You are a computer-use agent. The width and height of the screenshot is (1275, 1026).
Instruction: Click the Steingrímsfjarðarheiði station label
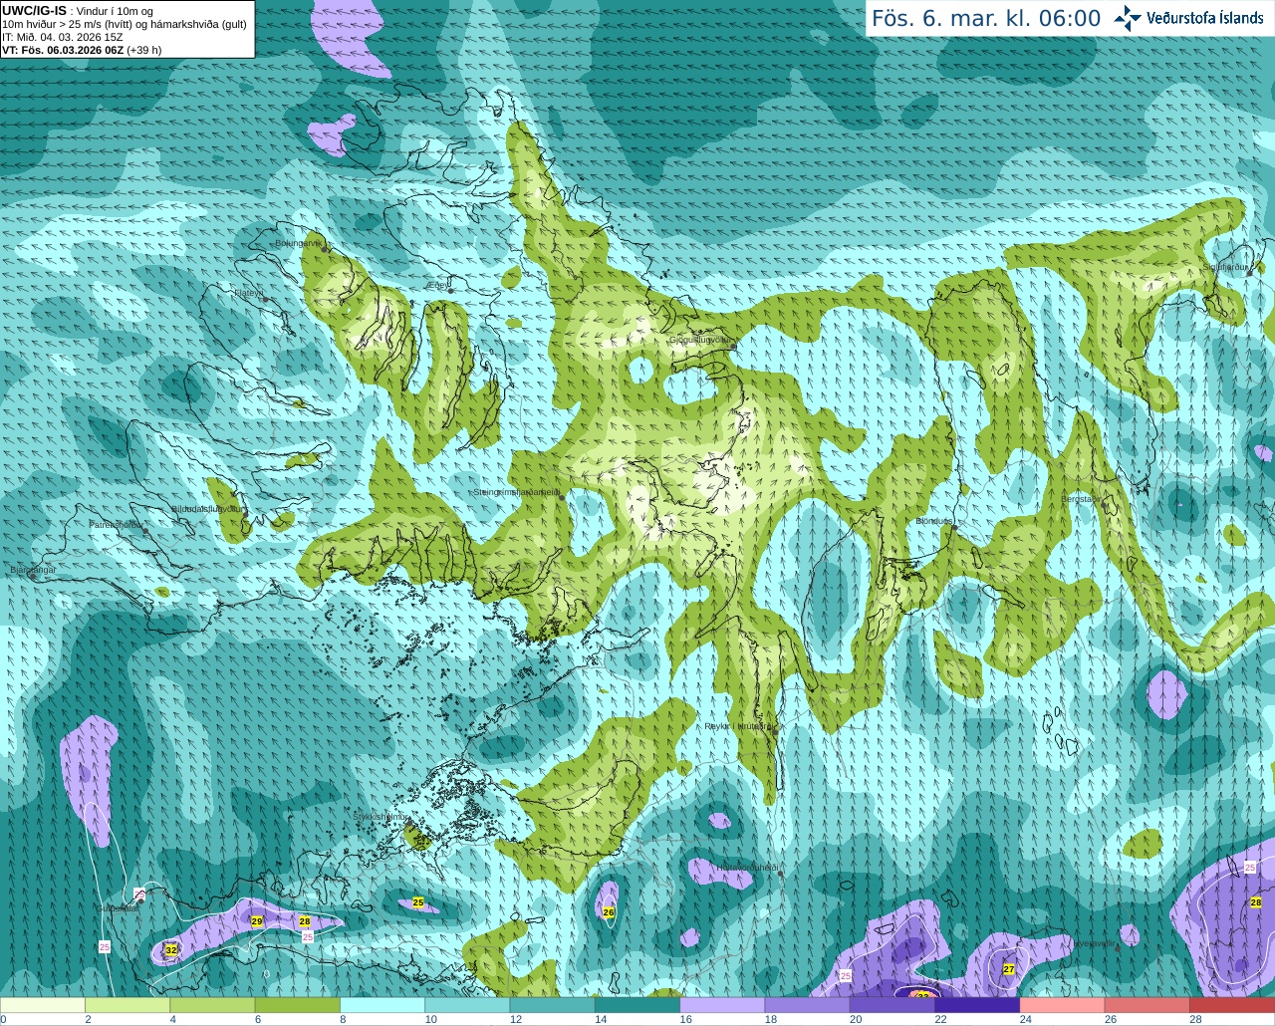point(516,492)
